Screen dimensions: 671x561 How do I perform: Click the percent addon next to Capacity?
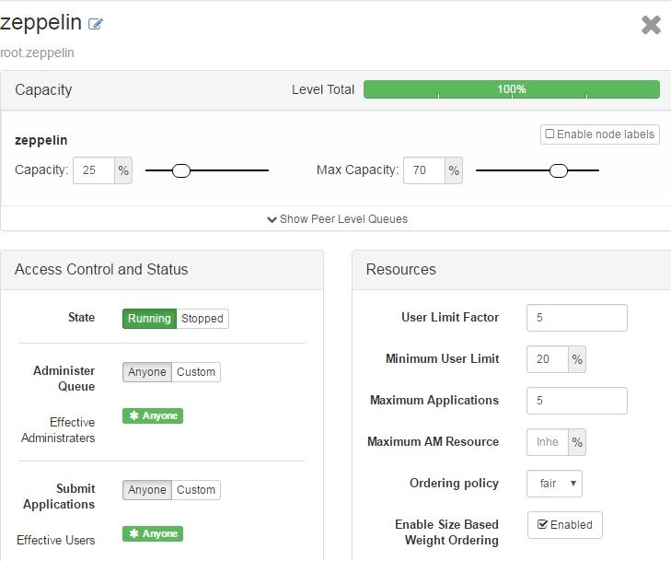(123, 170)
